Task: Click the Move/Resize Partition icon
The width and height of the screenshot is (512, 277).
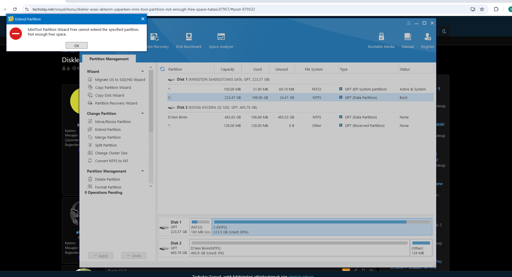Action: (x=90, y=122)
